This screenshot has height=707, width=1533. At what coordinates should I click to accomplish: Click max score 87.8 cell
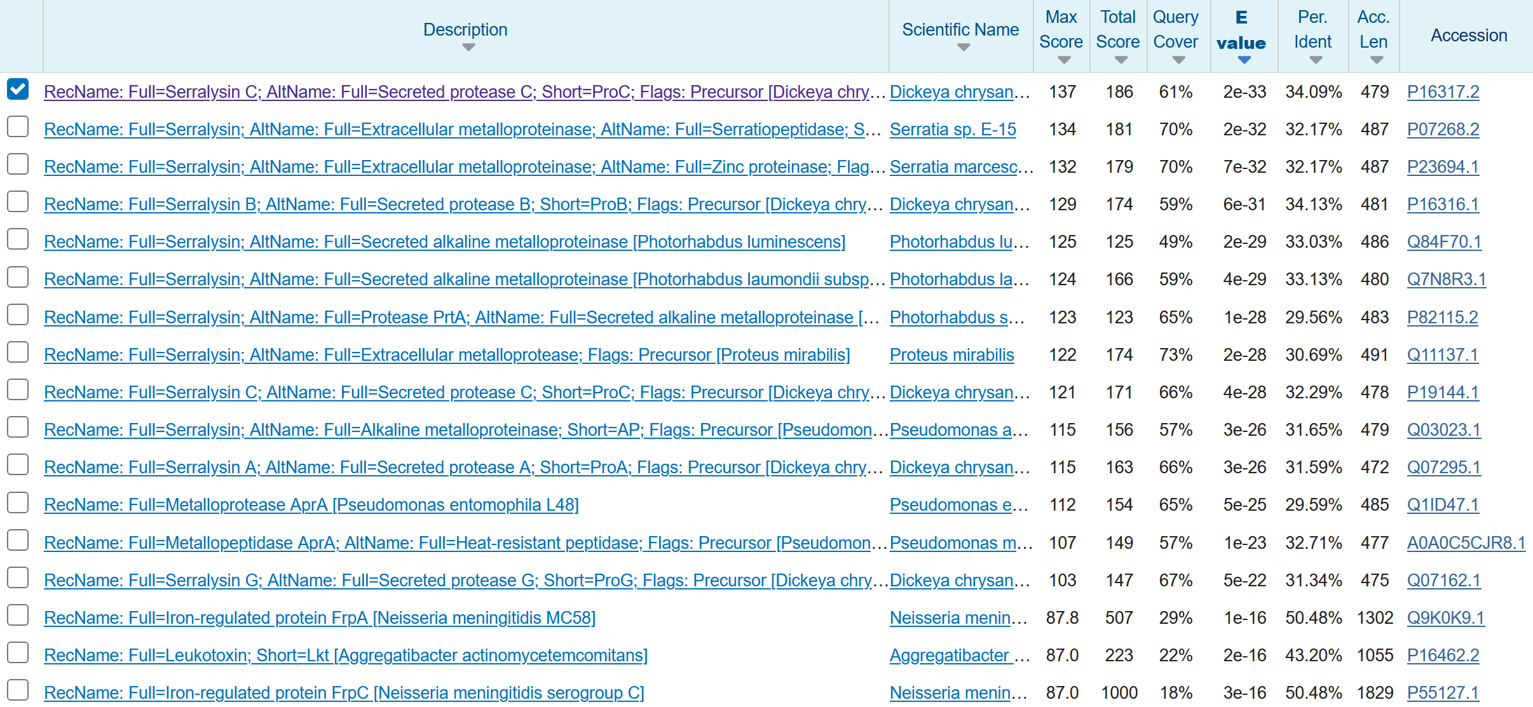(1062, 618)
